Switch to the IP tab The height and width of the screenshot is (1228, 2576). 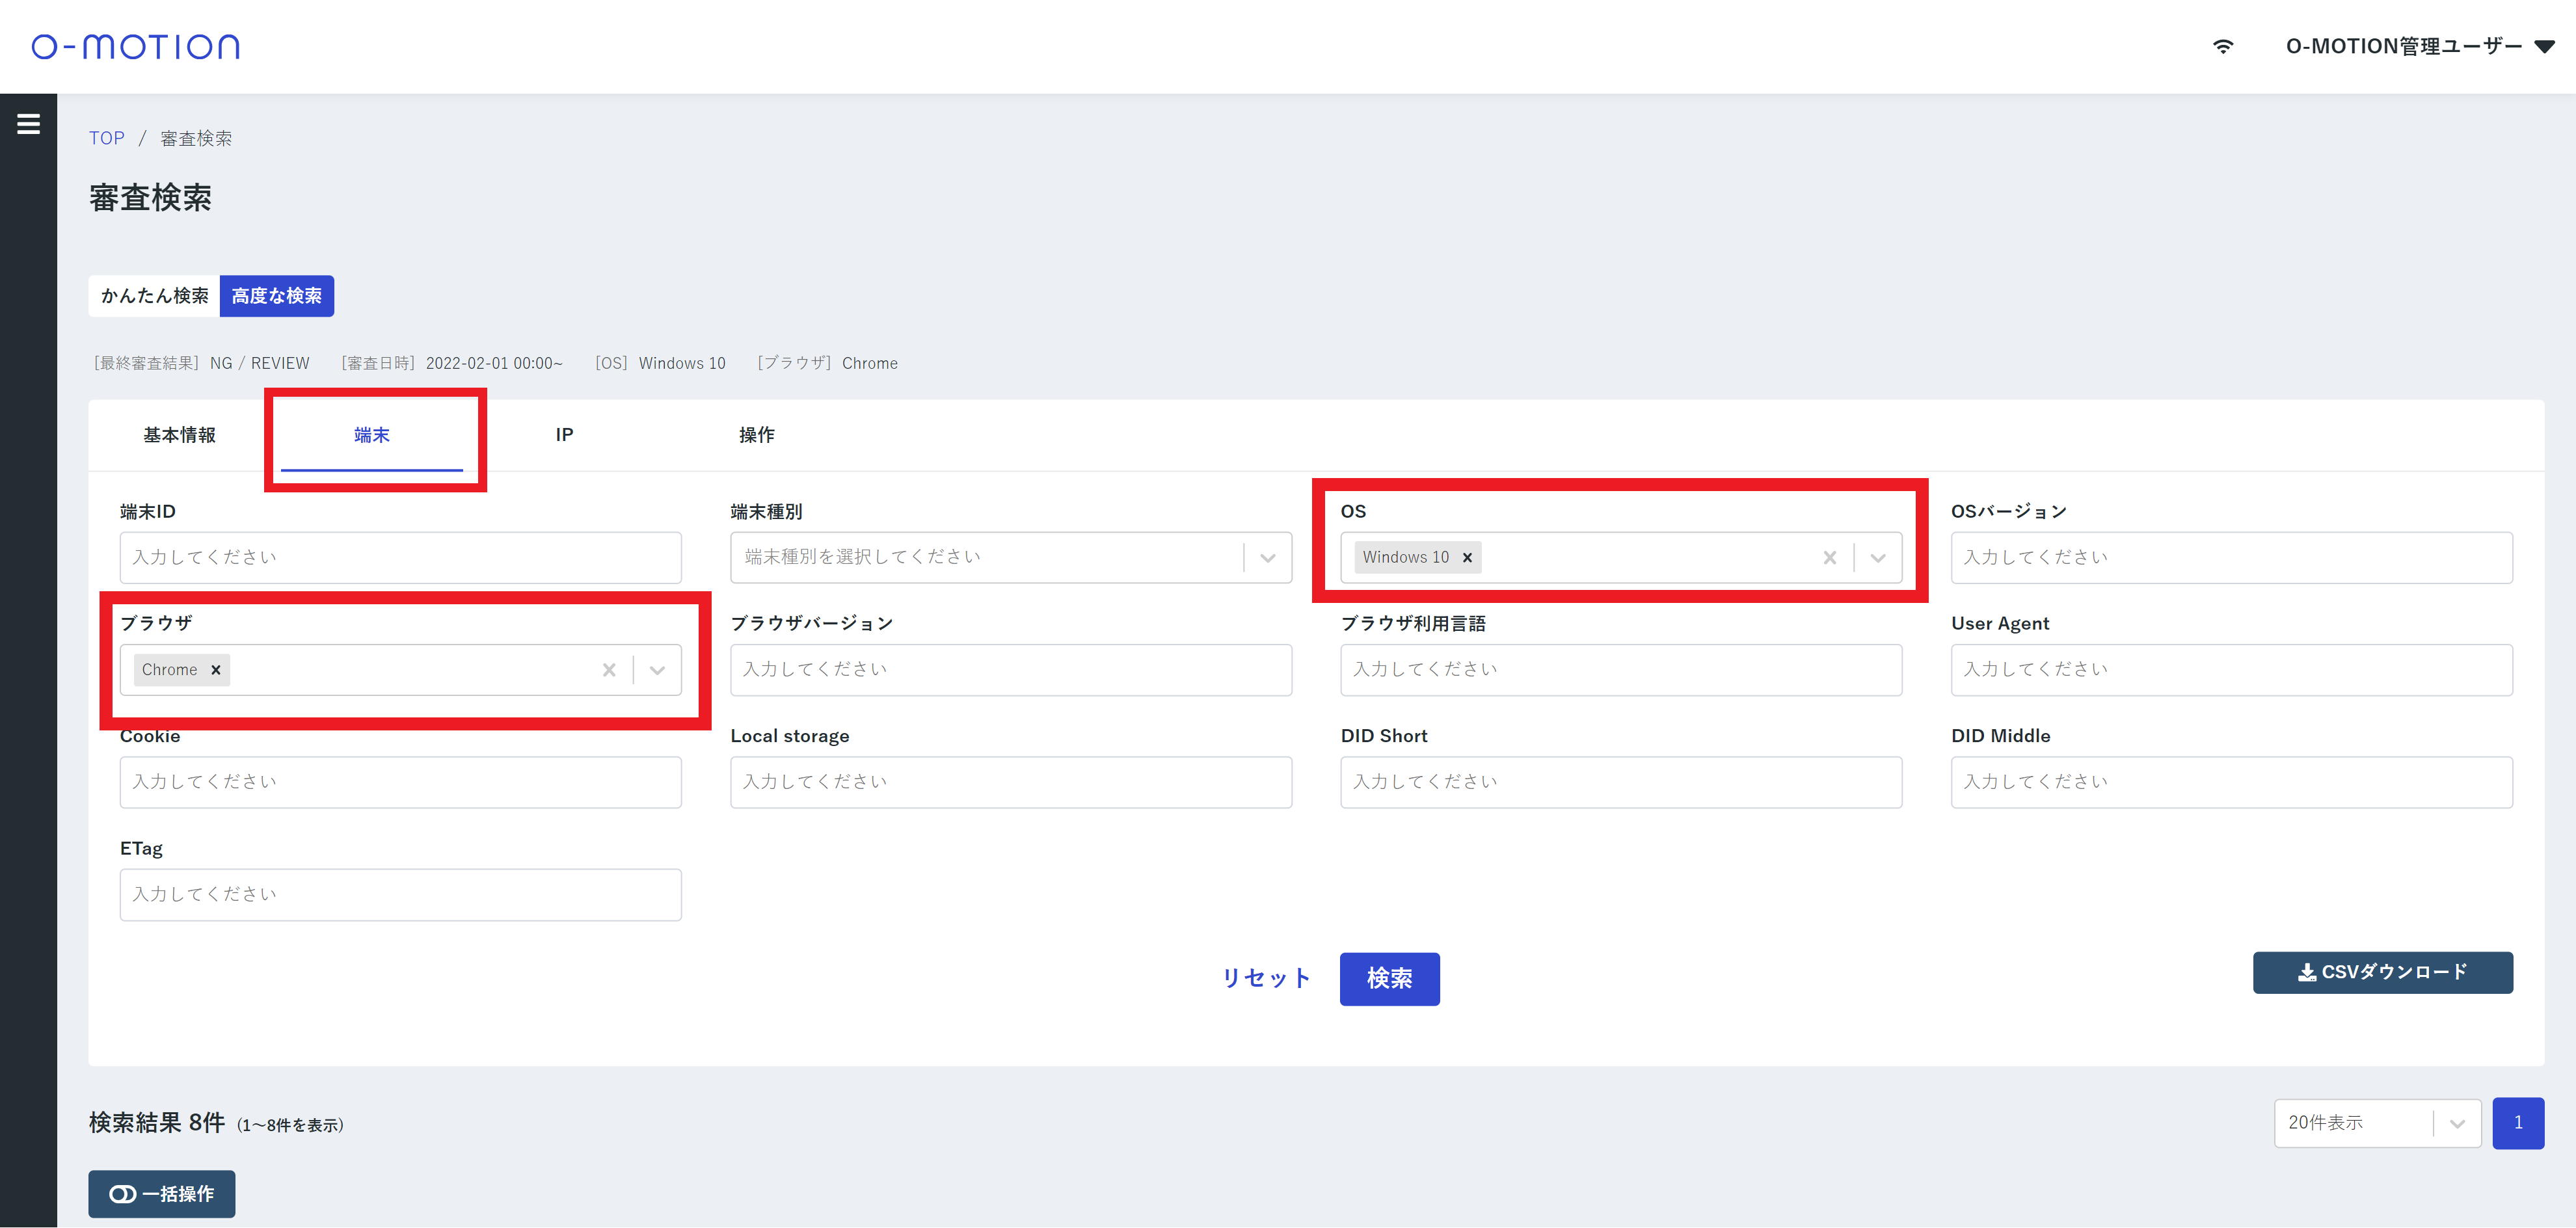[564, 435]
